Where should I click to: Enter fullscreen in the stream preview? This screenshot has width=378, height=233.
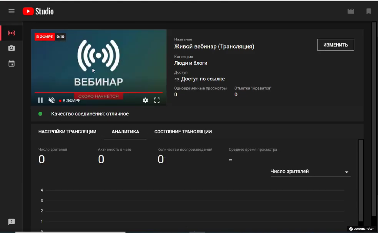157,100
